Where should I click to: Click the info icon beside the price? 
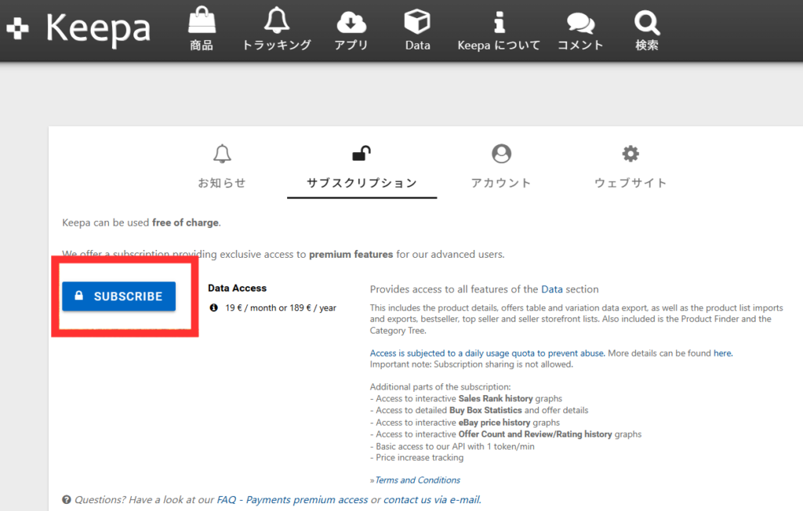coord(214,308)
